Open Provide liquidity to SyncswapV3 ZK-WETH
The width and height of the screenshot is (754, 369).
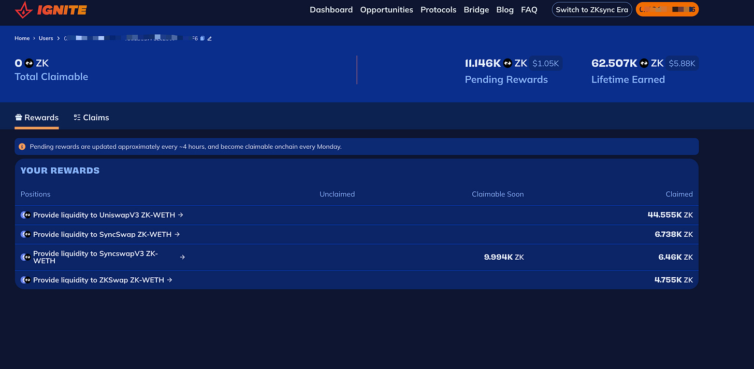pos(96,257)
